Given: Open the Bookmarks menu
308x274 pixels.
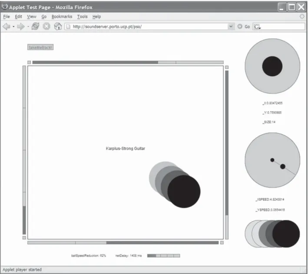Looking at the screenshot, I should (x=62, y=16).
